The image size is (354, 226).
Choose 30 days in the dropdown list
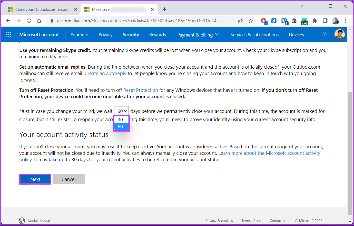coord(121,120)
